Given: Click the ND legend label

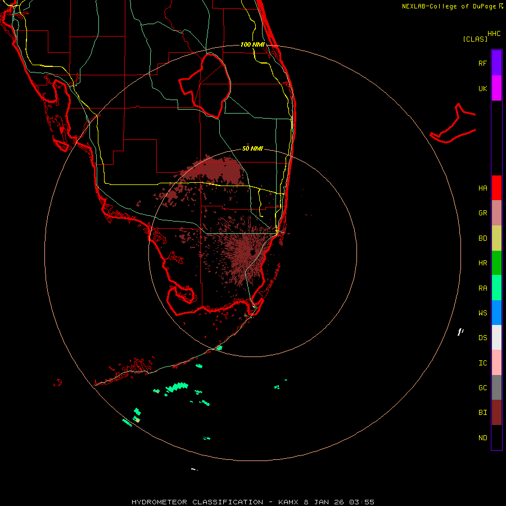Looking at the screenshot, I should (482, 437).
